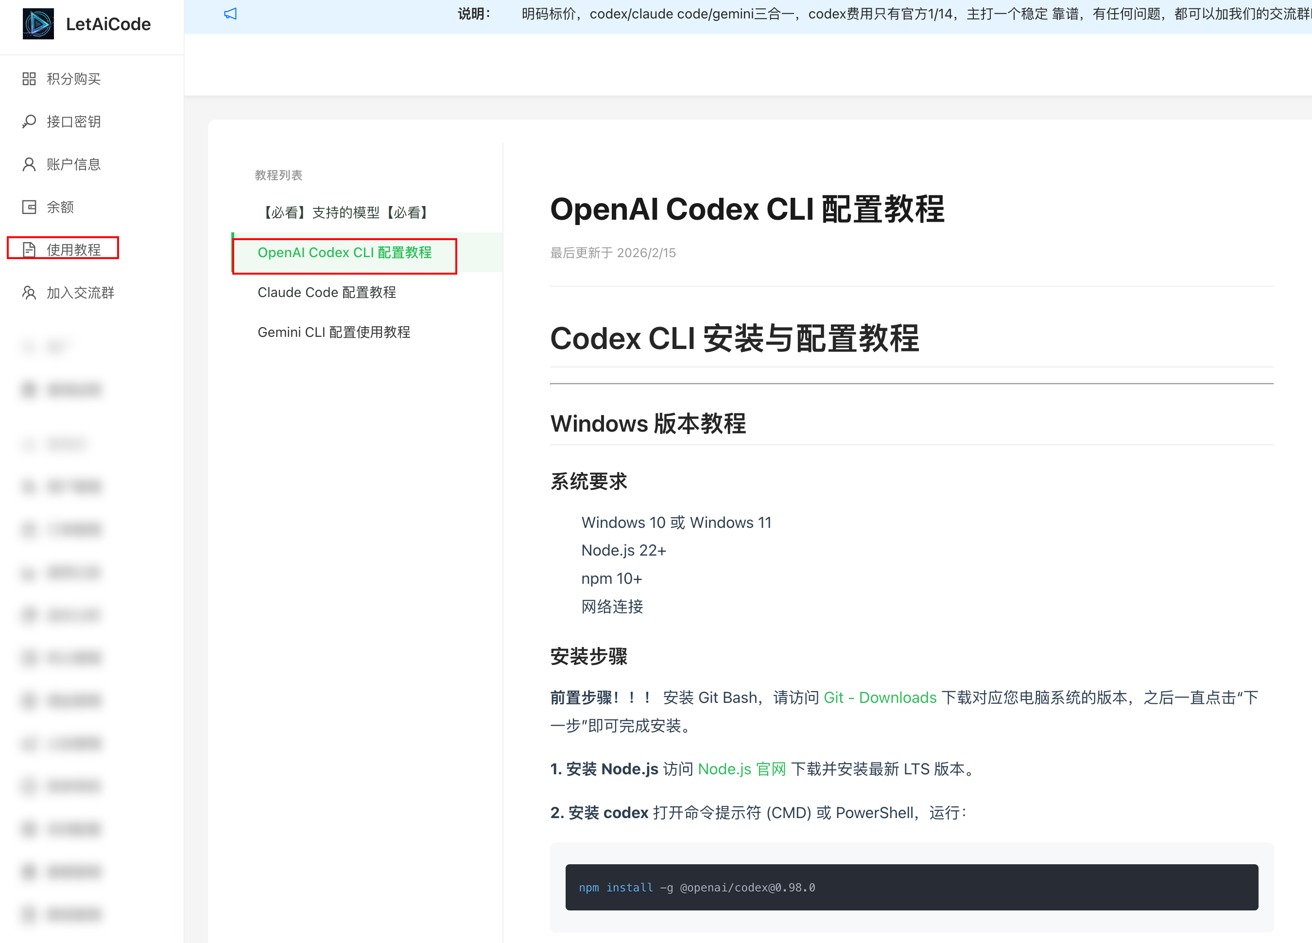This screenshot has width=1312, height=943.
Task: Click the announcement megaphone icon
Action: tap(230, 14)
